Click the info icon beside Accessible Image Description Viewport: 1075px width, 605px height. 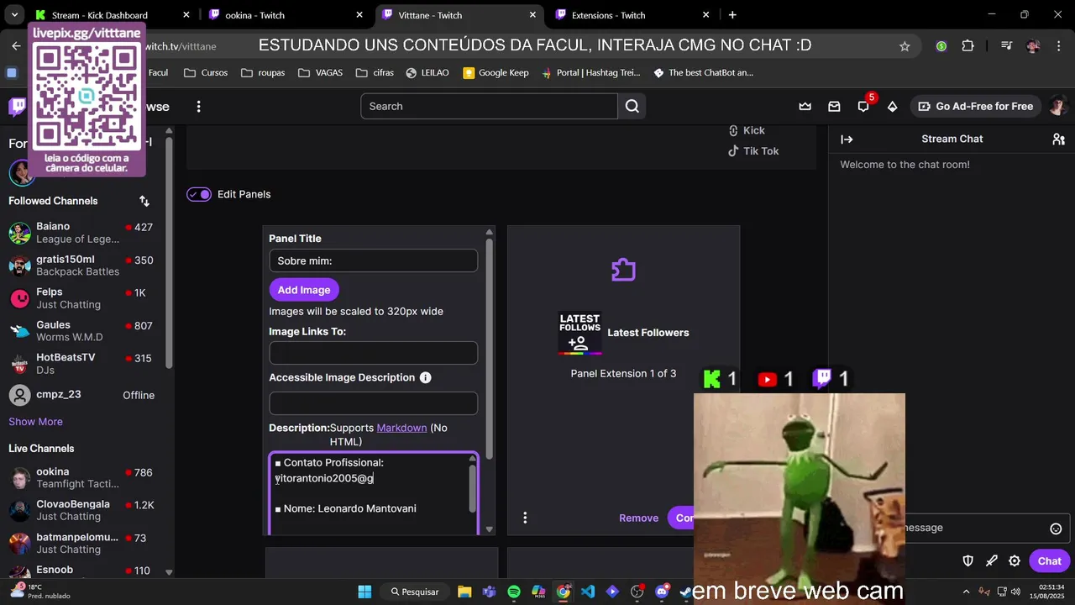click(x=425, y=378)
